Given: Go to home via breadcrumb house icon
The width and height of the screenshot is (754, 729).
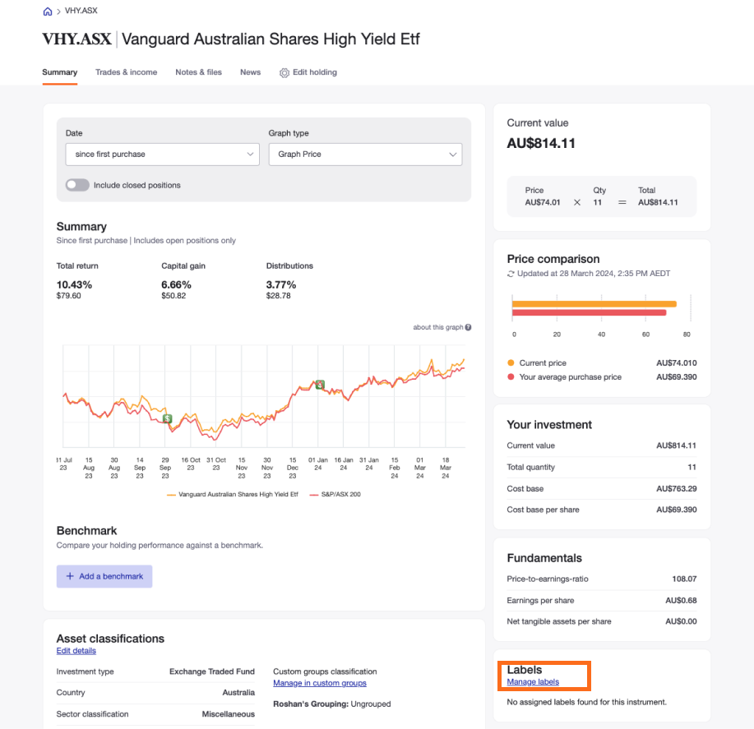Looking at the screenshot, I should pyautogui.click(x=48, y=11).
